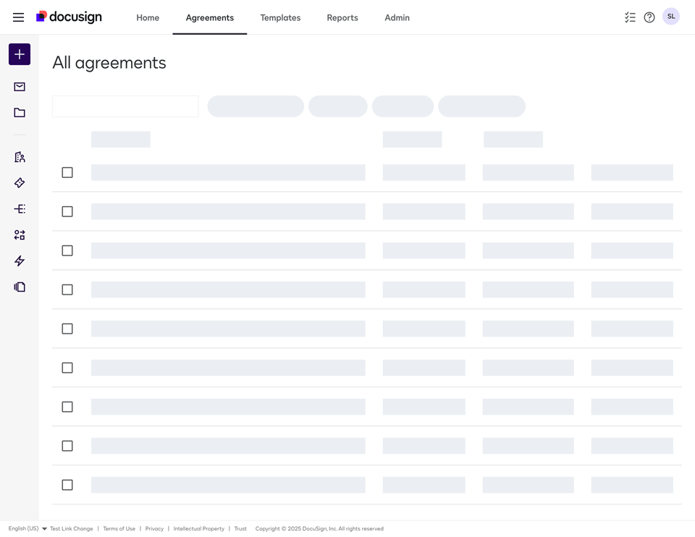Open the person-swap shapes sidebar icon
The width and height of the screenshot is (695, 537).
tap(20, 234)
